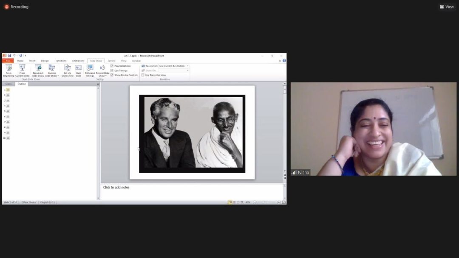459x258 pixels.
Task: Click the zoom slider handle
Action: 263,202
